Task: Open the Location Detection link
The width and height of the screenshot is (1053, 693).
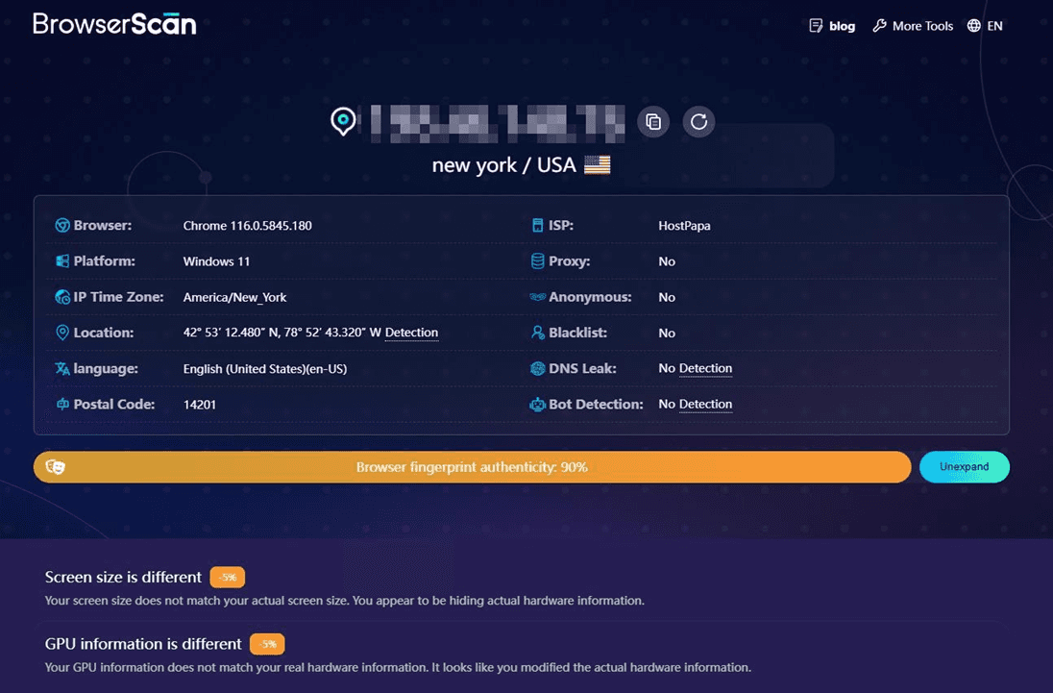Action: click(411, 333)
